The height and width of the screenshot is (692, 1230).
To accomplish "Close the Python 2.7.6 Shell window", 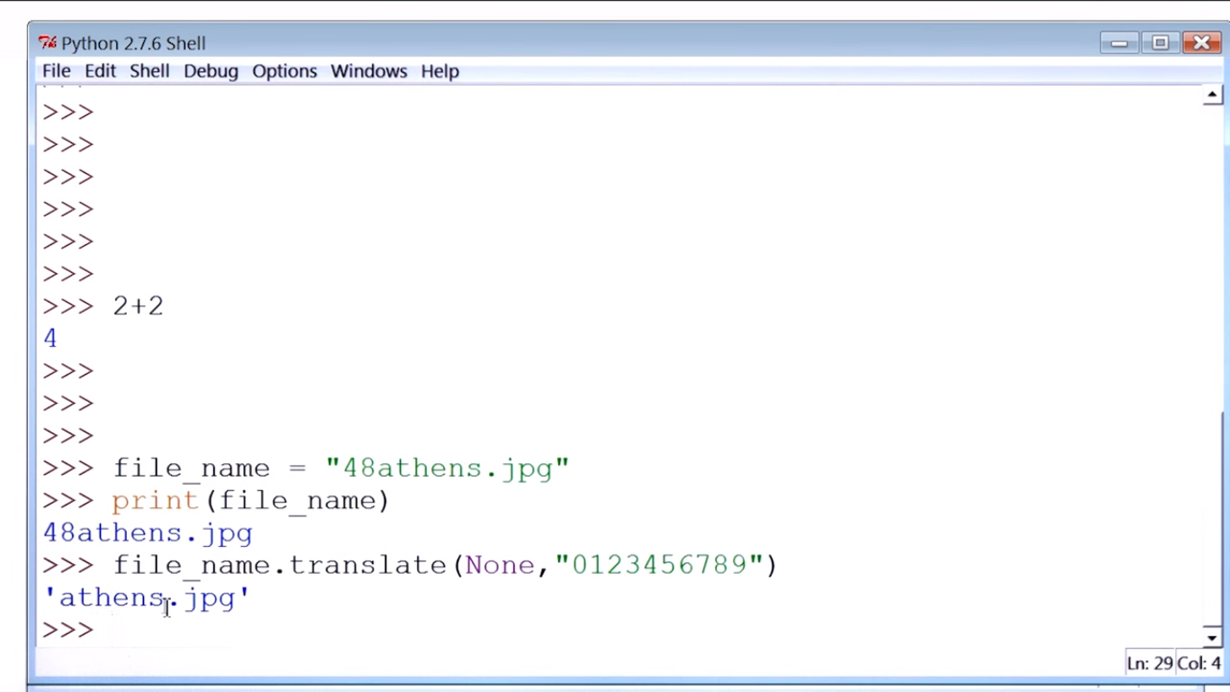I will pyautogui.click(x=1201, y=42).
